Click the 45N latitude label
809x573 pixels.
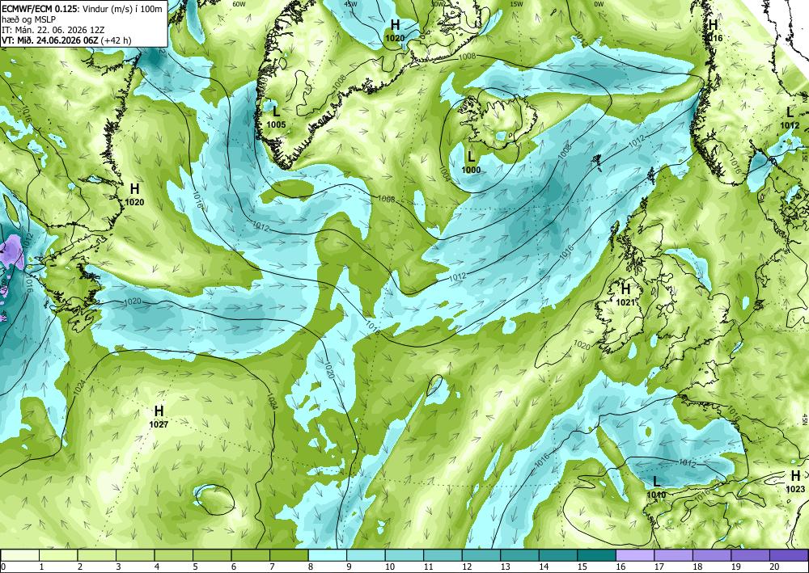click(805, 419)
